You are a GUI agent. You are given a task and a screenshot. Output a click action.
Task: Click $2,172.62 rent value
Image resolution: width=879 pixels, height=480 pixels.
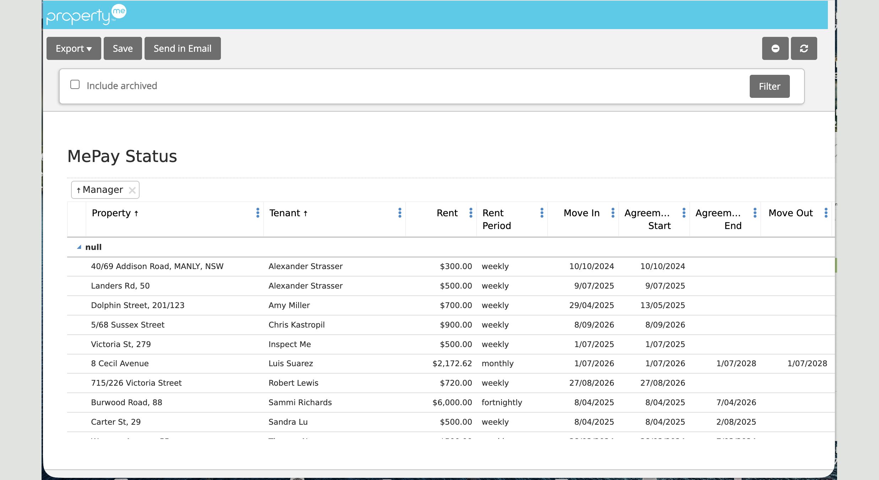tap(452, 363)
